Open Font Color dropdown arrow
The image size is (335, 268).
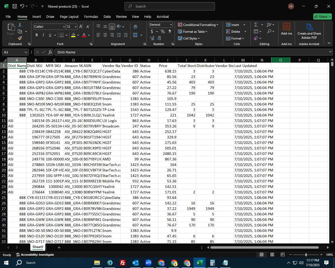(89, 35)
